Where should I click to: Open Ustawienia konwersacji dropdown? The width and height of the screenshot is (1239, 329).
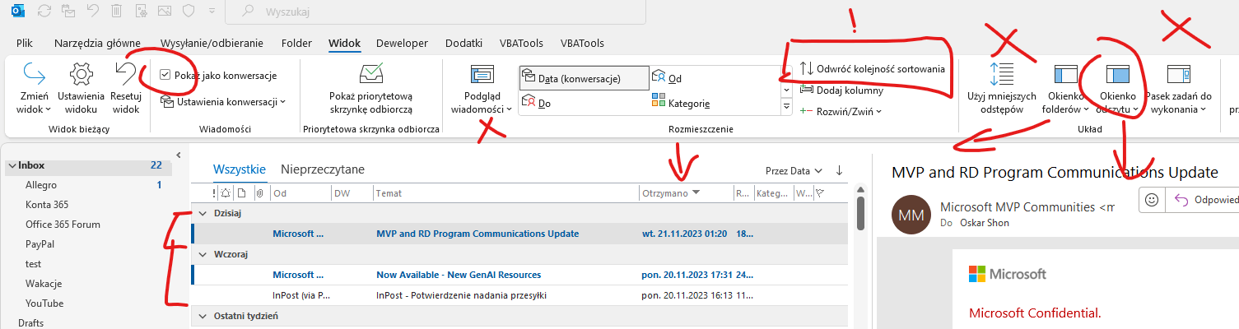pos(223,102)
